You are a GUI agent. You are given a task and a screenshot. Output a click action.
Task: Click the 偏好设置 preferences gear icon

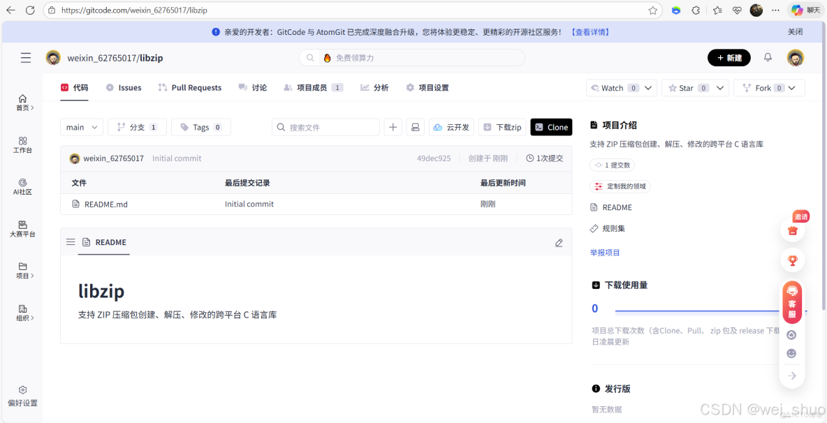(22, 396)
